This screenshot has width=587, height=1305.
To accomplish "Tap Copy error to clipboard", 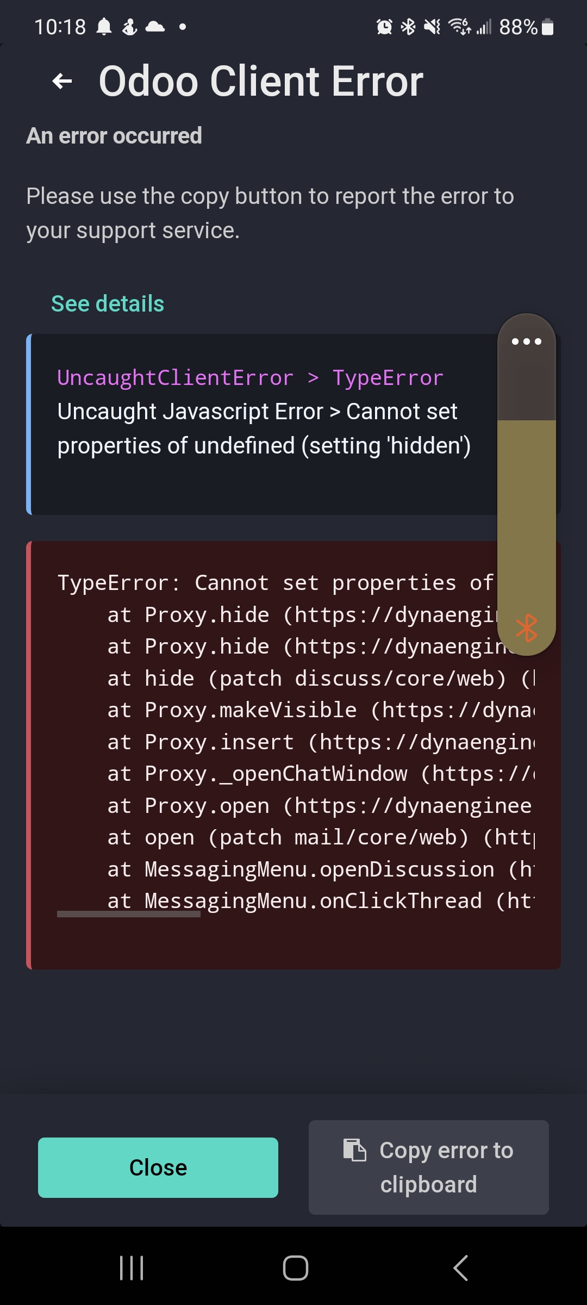I will tap(428, 1167).
